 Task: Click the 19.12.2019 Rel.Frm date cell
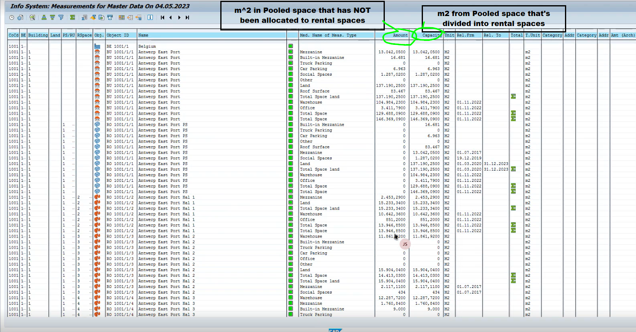click(x=469, y=158)
